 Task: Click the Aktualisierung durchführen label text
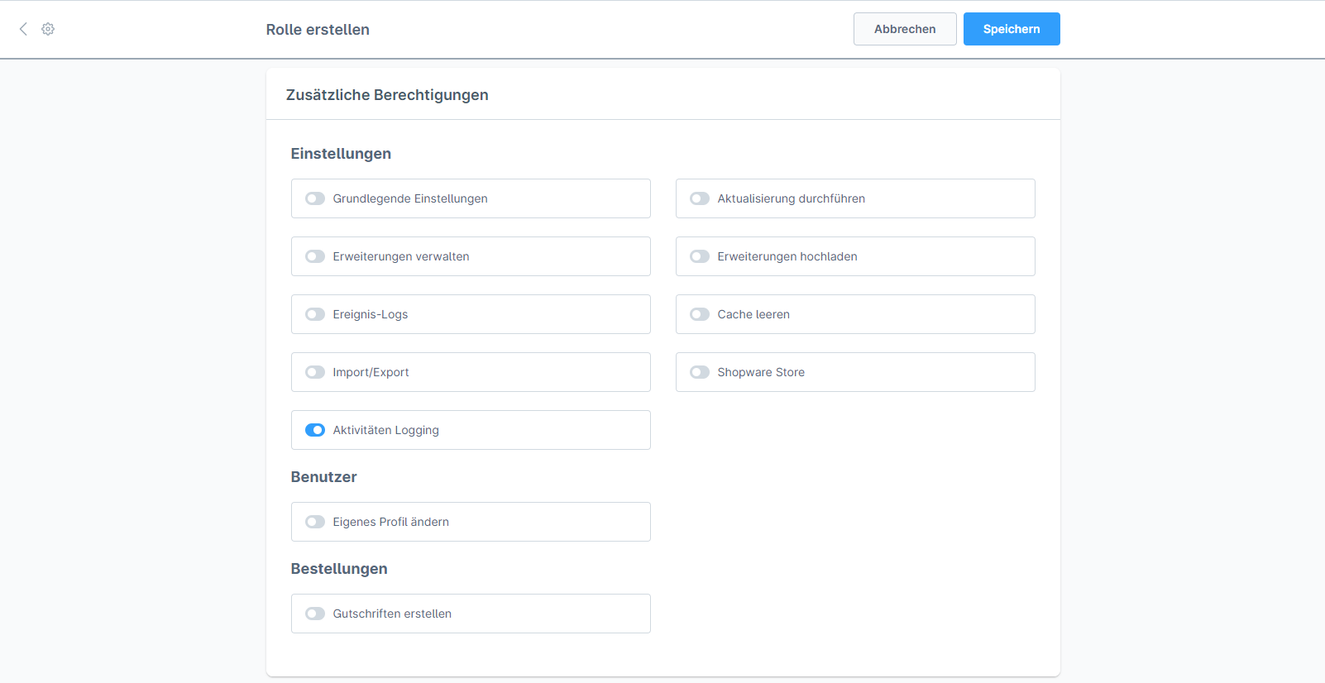coord(792,198)
